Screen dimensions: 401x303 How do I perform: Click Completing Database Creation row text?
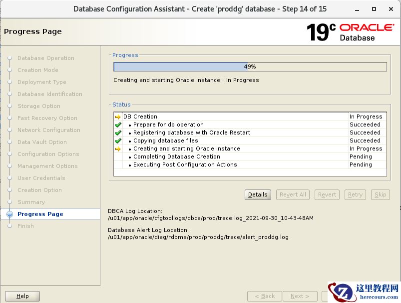176,157
